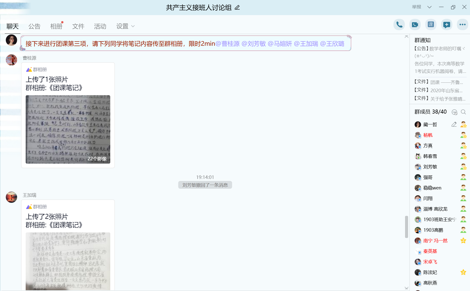Screen dimensions: 470x291
Task: Click the 举报 report button
Action: tap(416, 7)
